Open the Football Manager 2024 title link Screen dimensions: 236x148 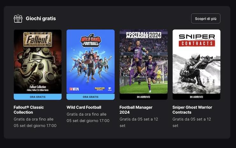[x=136, y=110]
